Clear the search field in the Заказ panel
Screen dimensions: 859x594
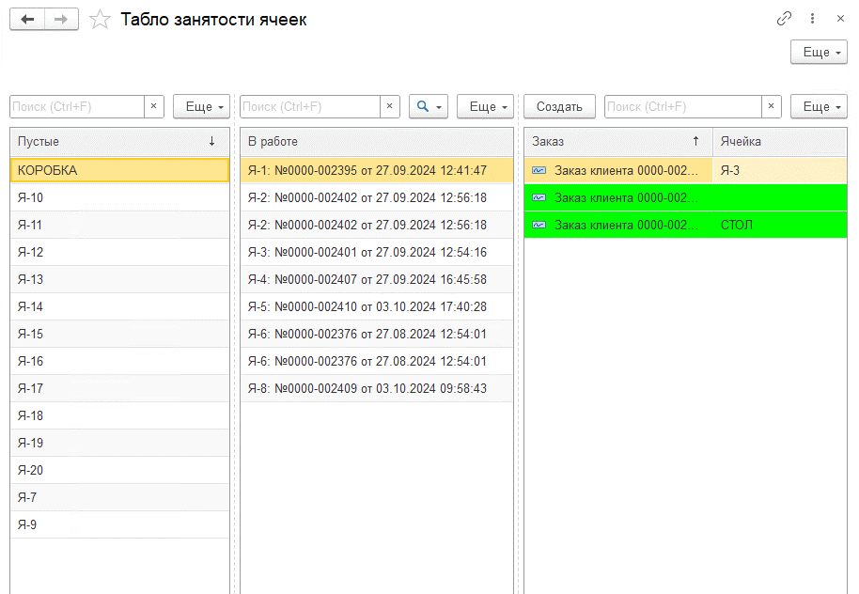point(772,107)
